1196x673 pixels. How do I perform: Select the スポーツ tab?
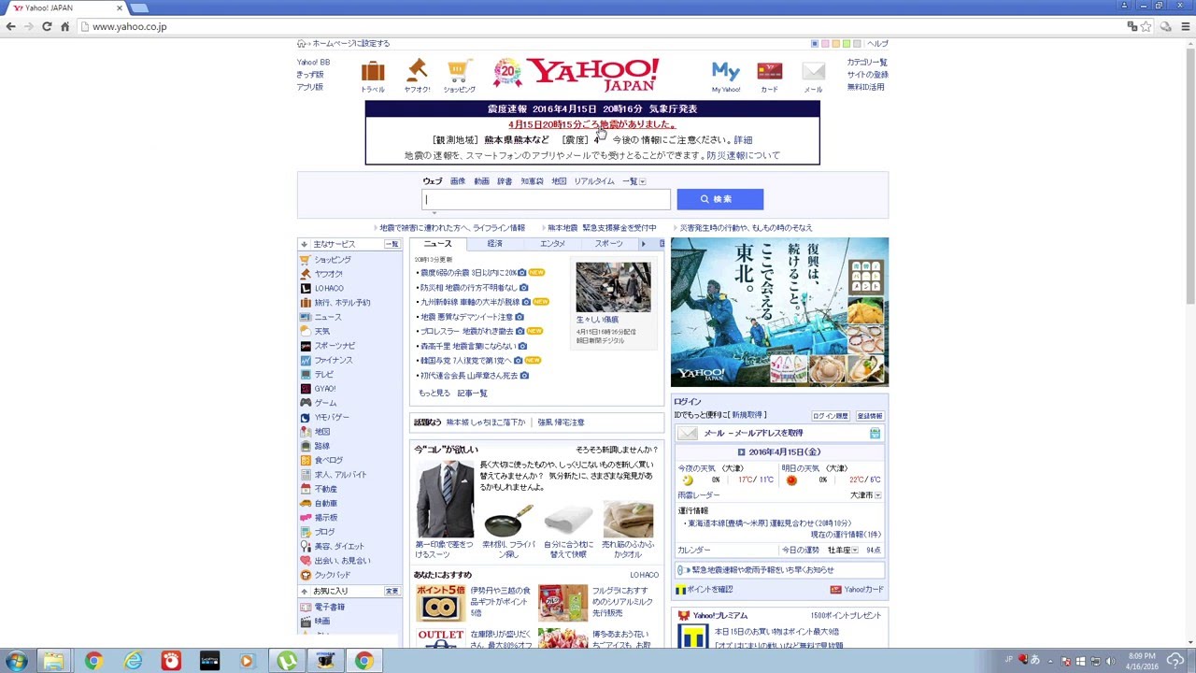coord(608,244)
